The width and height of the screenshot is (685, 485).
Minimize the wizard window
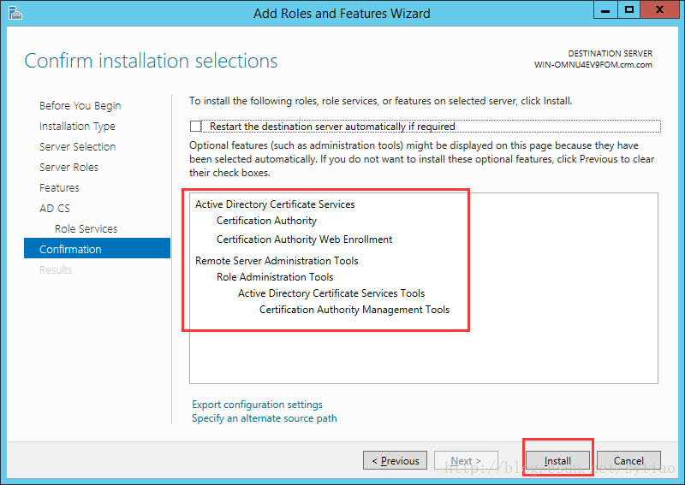(x=605, y=10)
